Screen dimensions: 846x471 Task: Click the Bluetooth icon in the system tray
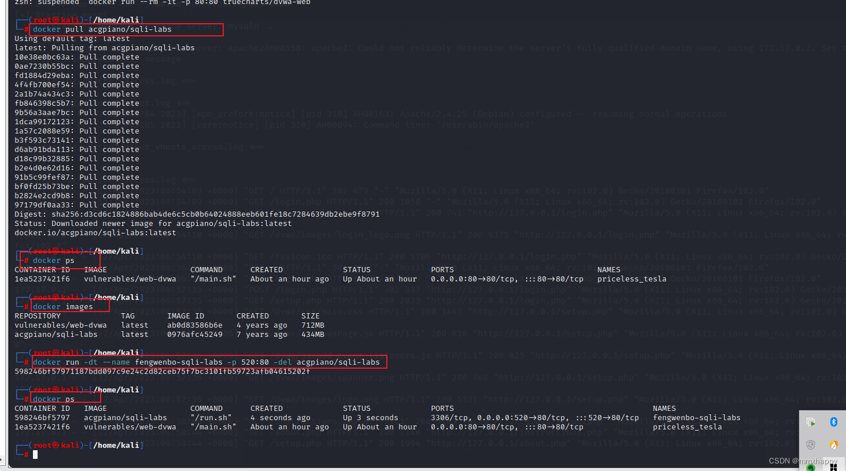click(x=833, y=421)
